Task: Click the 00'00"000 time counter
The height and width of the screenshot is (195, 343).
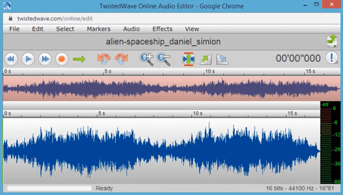Action: 298,58
